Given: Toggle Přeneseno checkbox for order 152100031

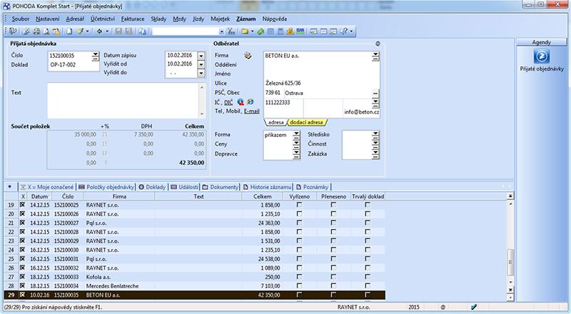Looking at the screenshot, I should 333,259.
